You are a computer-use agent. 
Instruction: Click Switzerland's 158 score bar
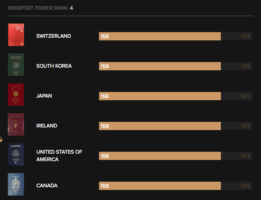160,36
